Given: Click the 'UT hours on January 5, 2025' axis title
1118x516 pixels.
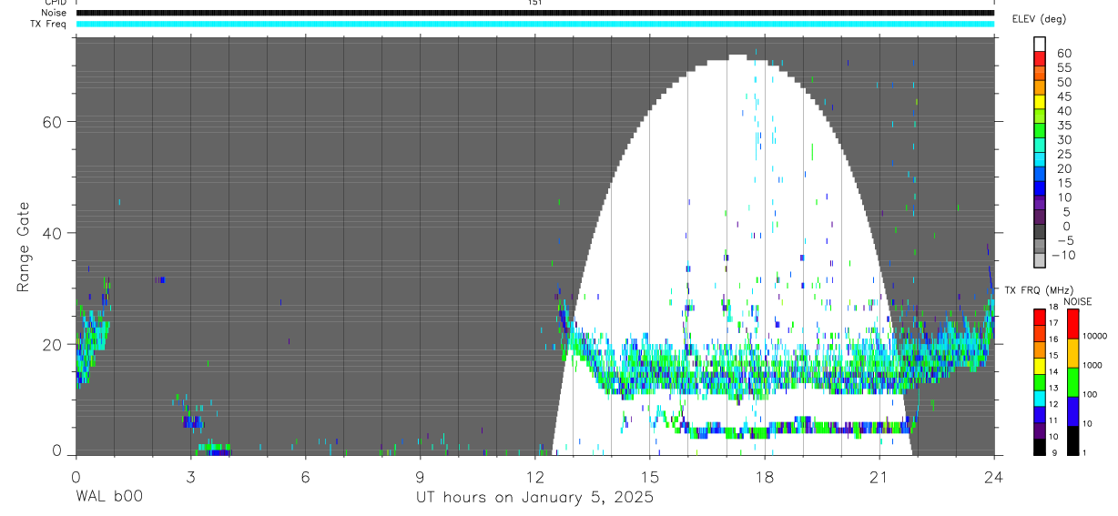Looking at the screenshot, I should (534, 498).
